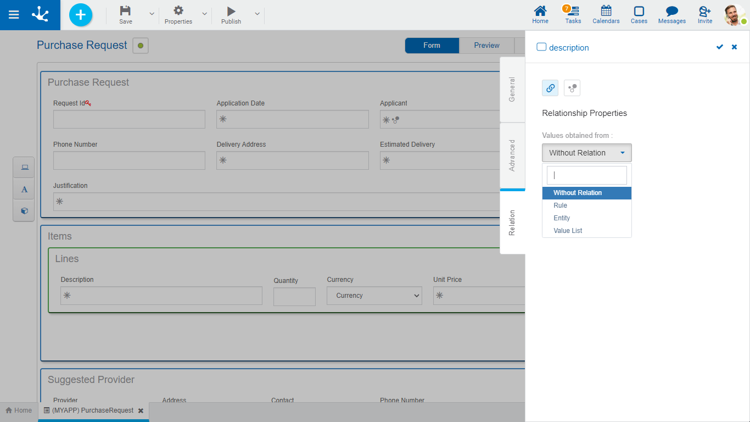Image resolution: width=750 pixels, height=422 pixels.
Task: Confirm description properties with checkmark
Action: (720, 47)
